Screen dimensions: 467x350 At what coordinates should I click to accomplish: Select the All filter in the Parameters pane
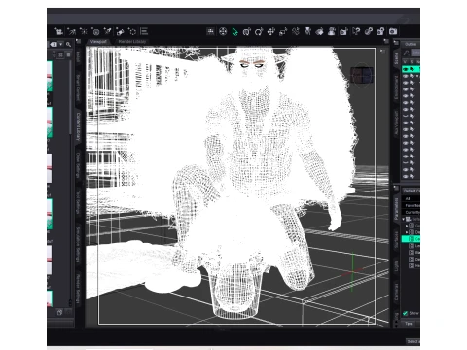(411, 198)
